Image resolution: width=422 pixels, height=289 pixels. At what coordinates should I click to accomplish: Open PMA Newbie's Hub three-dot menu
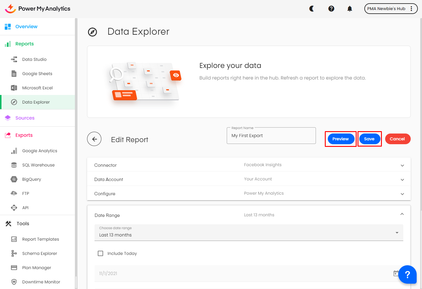(411, 9)
